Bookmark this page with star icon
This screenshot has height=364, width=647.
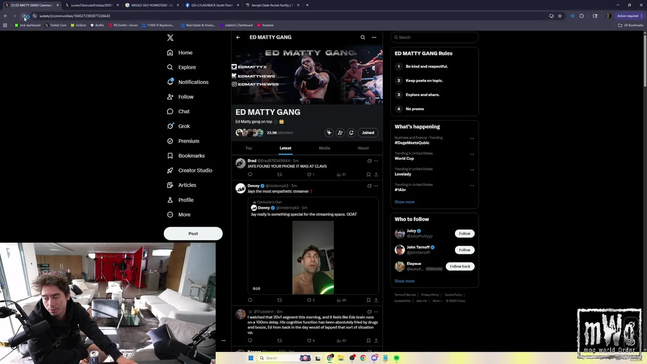tap(560, 16)
